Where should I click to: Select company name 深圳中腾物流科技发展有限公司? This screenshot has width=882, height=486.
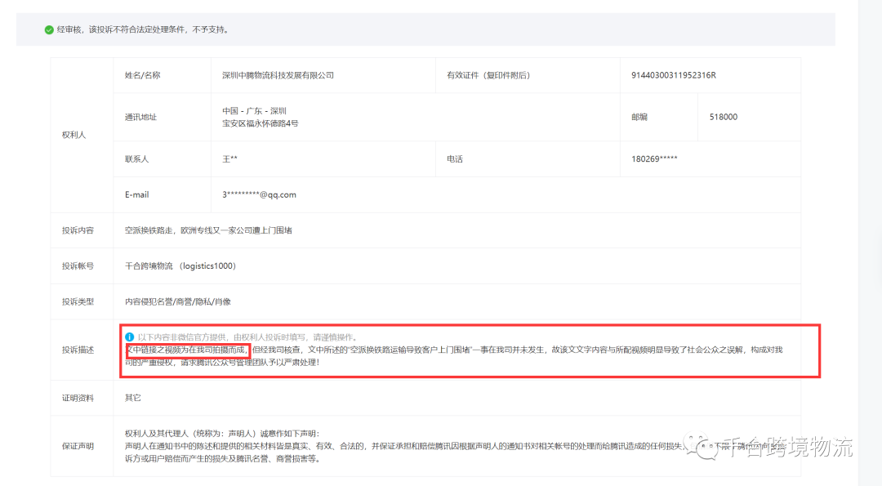coord(278,75)
